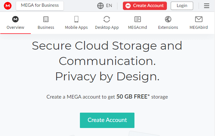
Task: Click the "50 GB FREE*" text
Action: [133, 97]
